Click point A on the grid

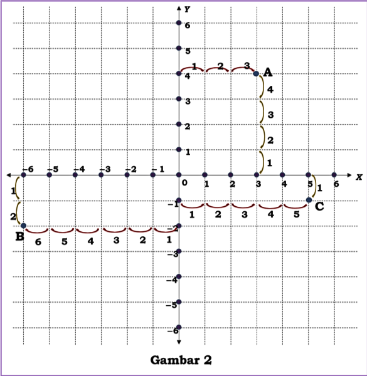point(257,73)
